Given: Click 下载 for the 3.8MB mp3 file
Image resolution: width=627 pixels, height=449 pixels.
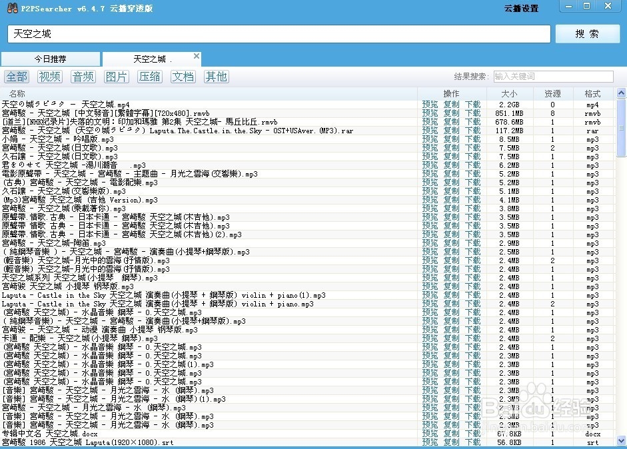Looking at the screenshot, I should pos(472,209).
